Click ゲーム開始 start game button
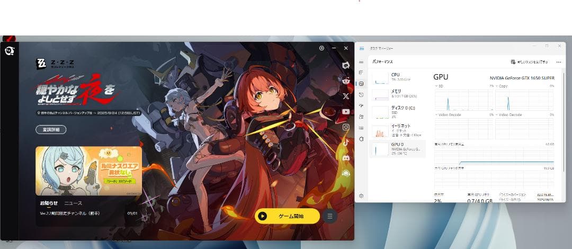The image size is (572, 249). (x=287, y=216)
